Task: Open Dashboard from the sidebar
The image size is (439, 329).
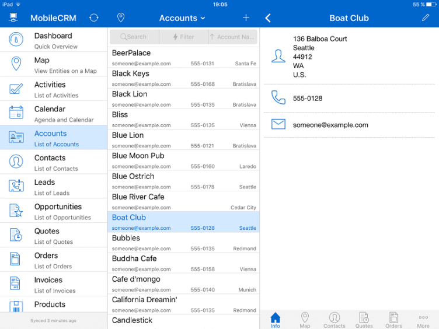Action: [54, 40]
